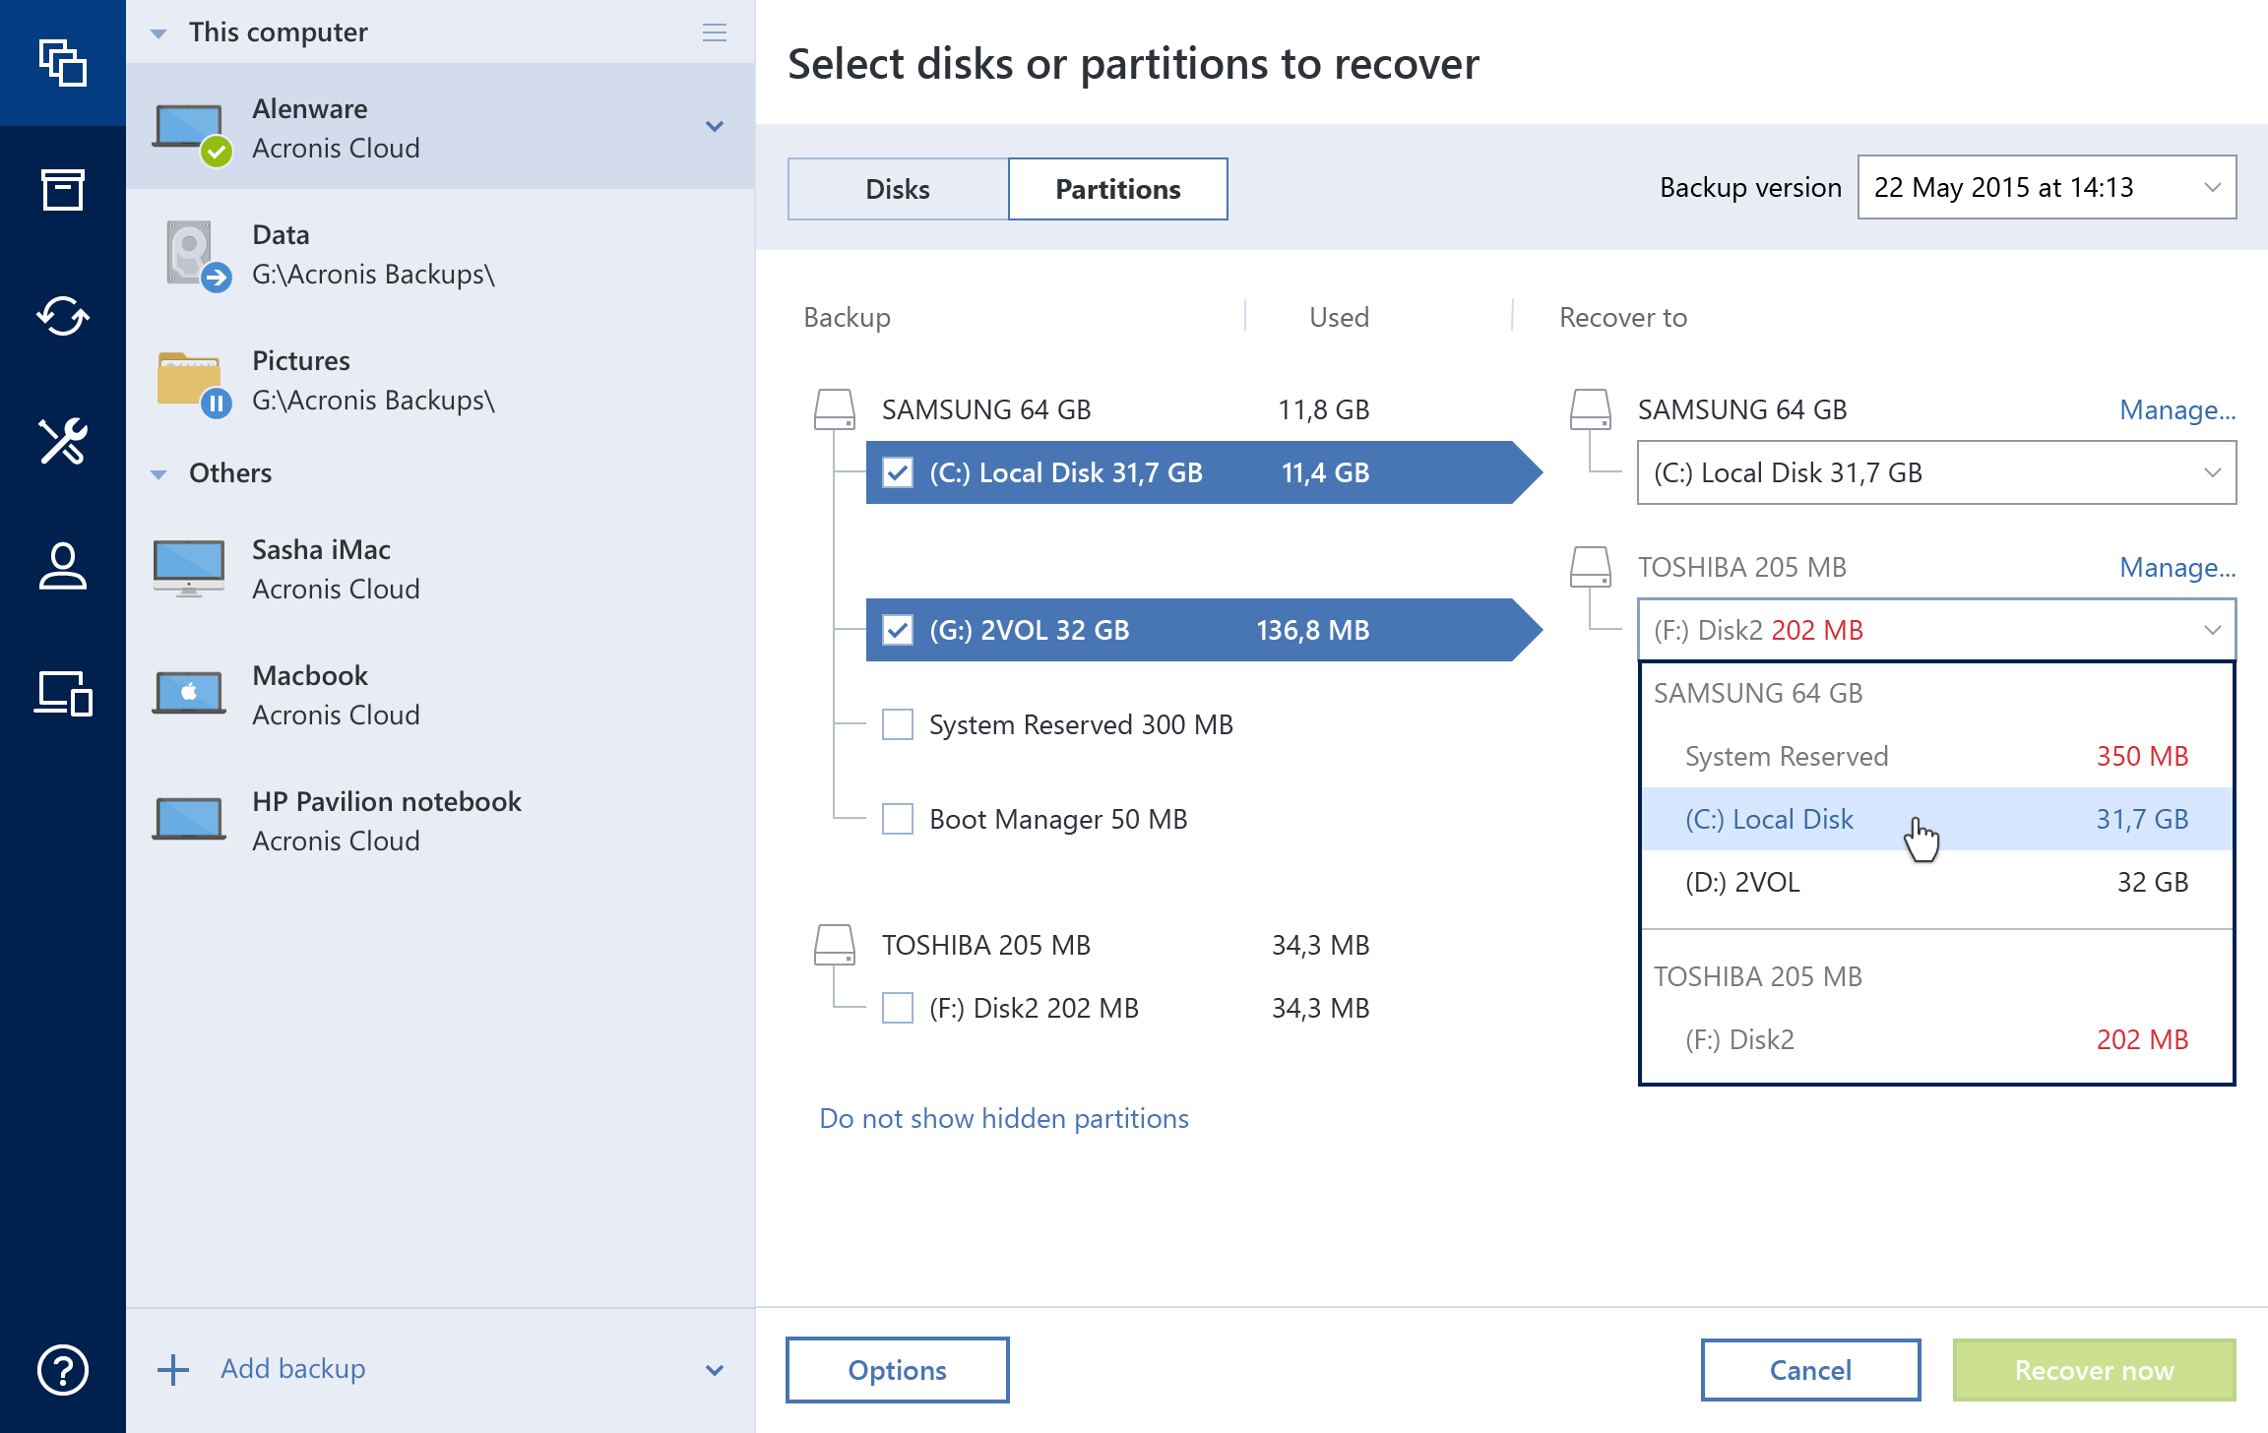Open the Sync section icon

click(63, 316)
